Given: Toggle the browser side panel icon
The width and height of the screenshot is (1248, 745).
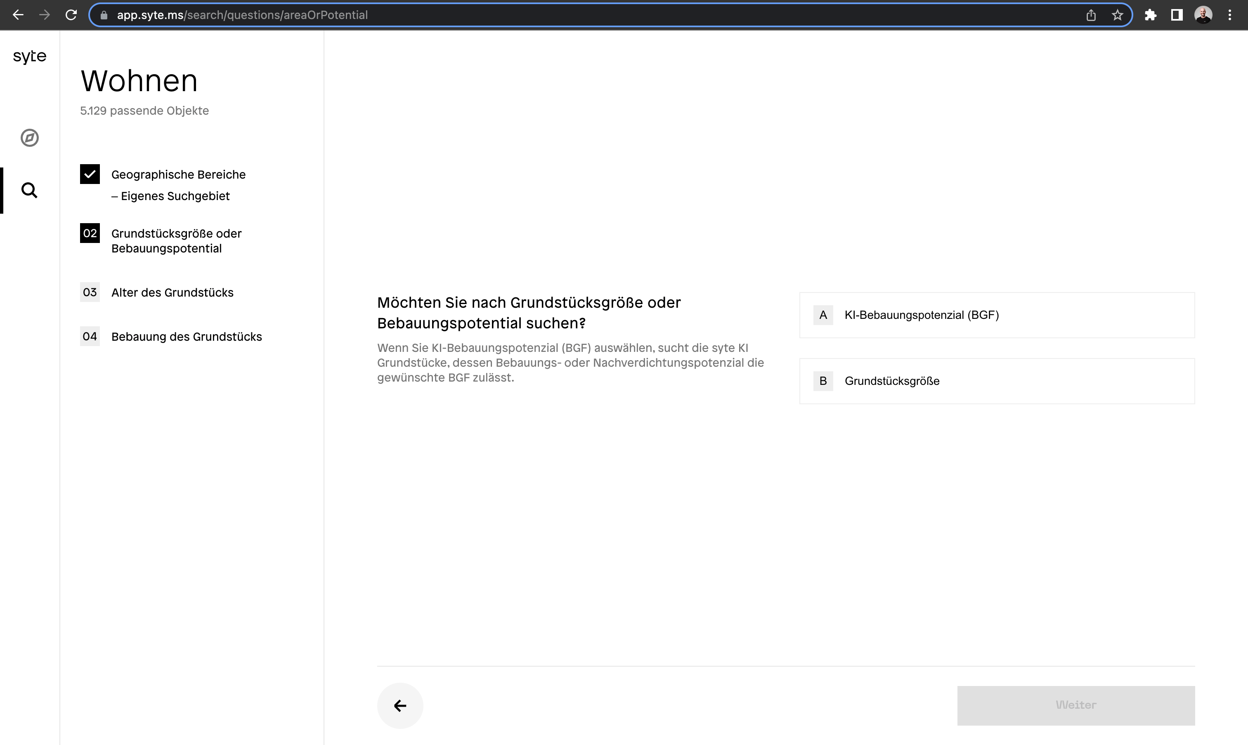Looking at the screenshot, I should coord(1176,15).
